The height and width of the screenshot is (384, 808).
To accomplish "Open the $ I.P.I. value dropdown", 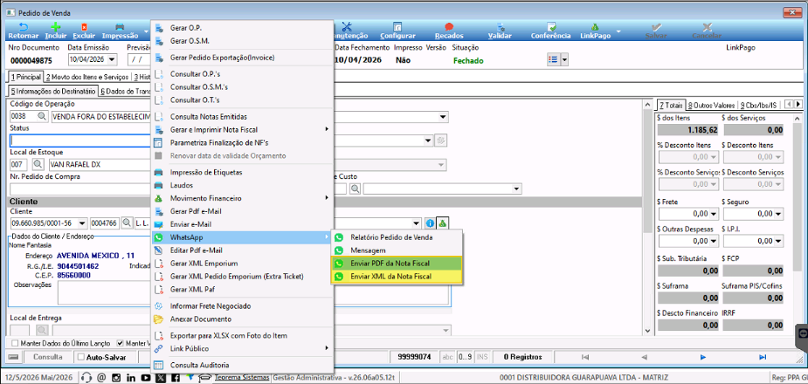I will (x=777, y=240).
